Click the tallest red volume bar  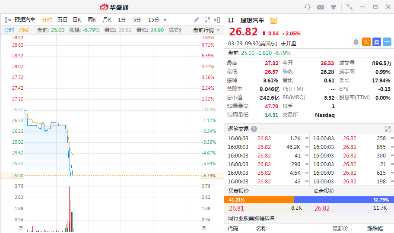(x=70, y=209)
